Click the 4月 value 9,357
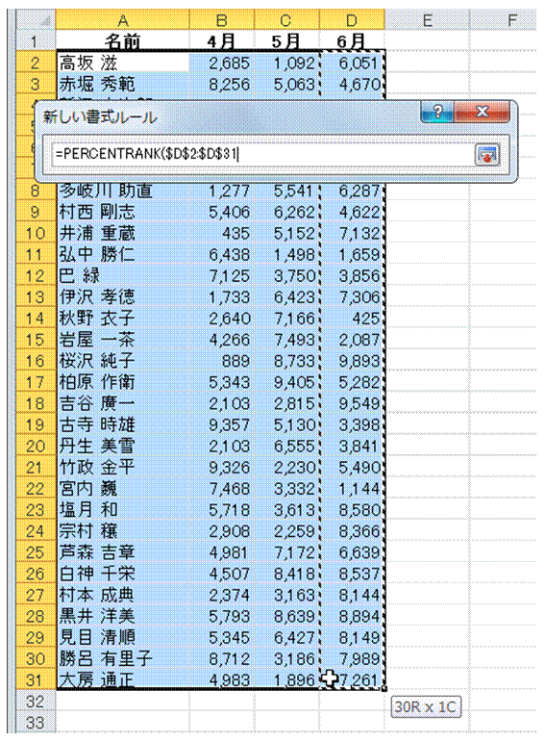The height and width of the screenshot is (742, 545). [x=222, y=425]
